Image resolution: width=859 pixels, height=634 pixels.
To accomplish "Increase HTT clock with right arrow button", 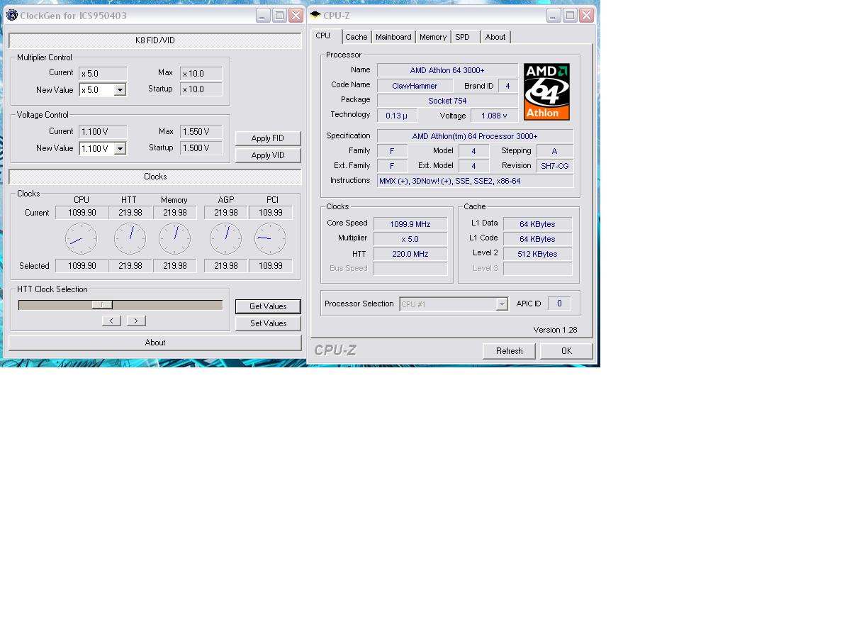I will coord(136,321).
